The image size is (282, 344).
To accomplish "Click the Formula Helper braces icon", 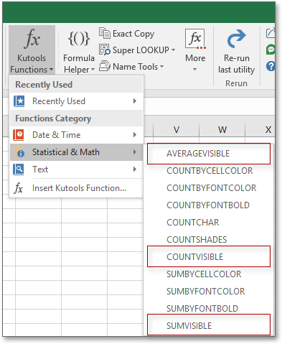I will (79, 38).
